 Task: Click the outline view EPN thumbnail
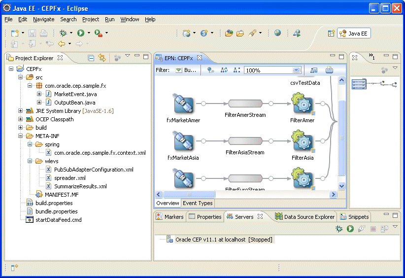[x=359, y=84]
